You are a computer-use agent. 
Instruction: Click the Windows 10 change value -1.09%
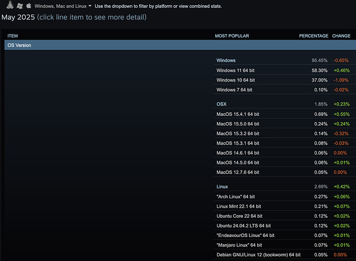point(341,80)
